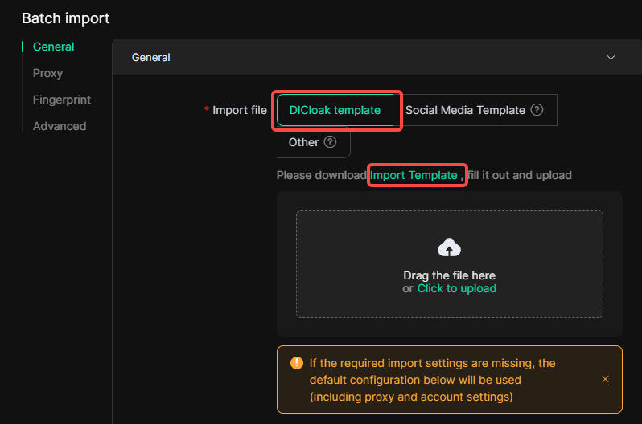Open the Advanced settings tab
642x424 pixels.
coord(59,126)
